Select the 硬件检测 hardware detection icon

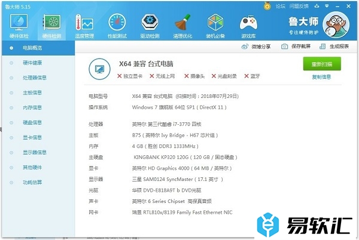click(51, 23)
